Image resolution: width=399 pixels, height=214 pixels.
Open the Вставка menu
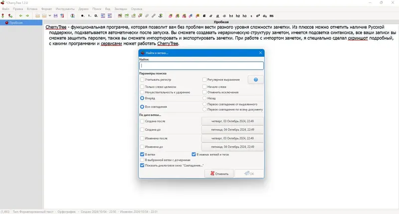(x=32, y=9)
